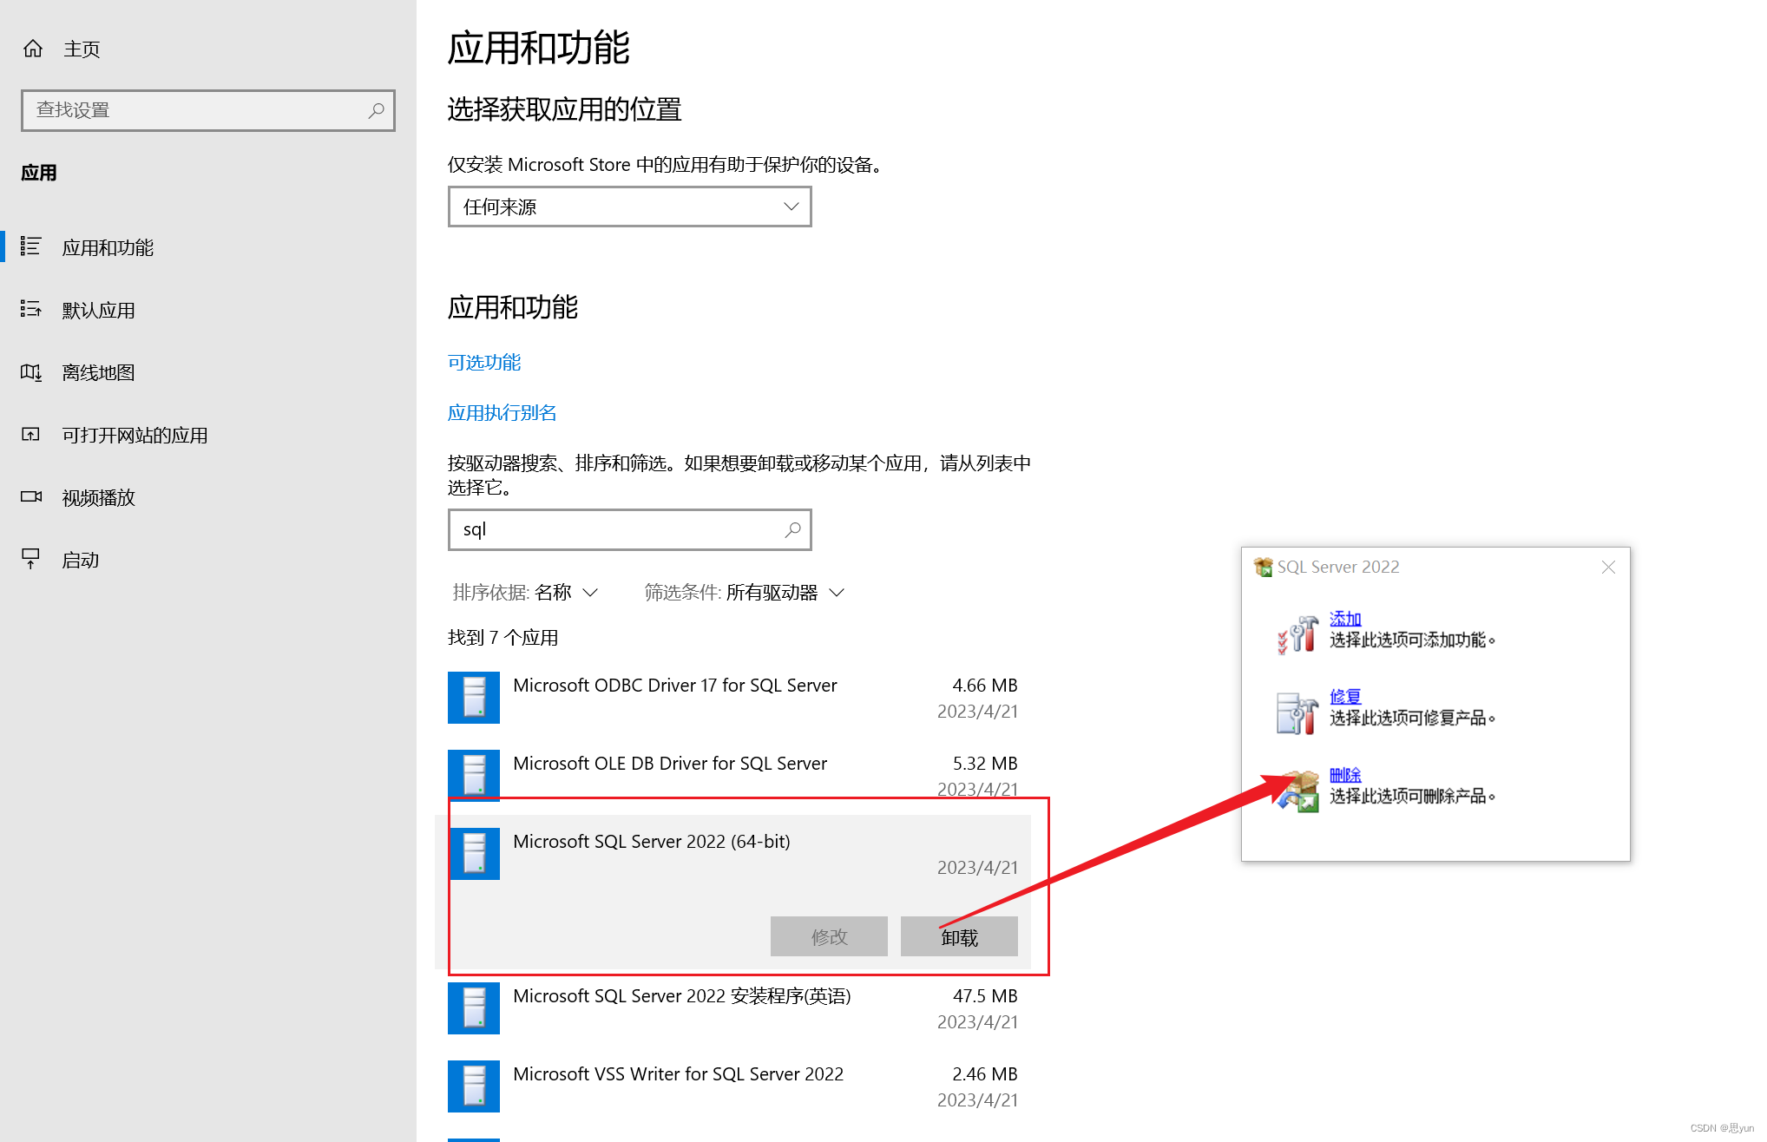Open 视频播放 settings page
Viewport: 1767px width, 1142px height.
pyautogui.click(x=99, y=497)
